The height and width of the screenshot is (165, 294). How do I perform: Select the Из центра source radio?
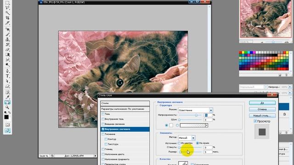[x=179, y=143]
